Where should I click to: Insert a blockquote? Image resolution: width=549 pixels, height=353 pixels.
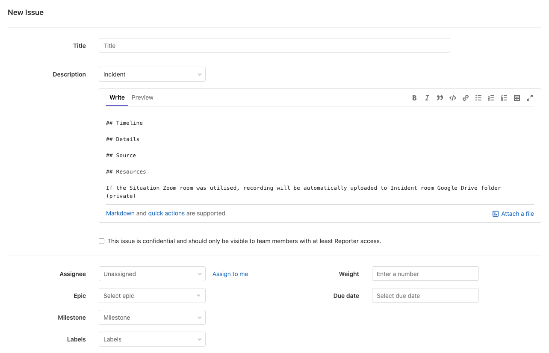(x=440, y=98)
